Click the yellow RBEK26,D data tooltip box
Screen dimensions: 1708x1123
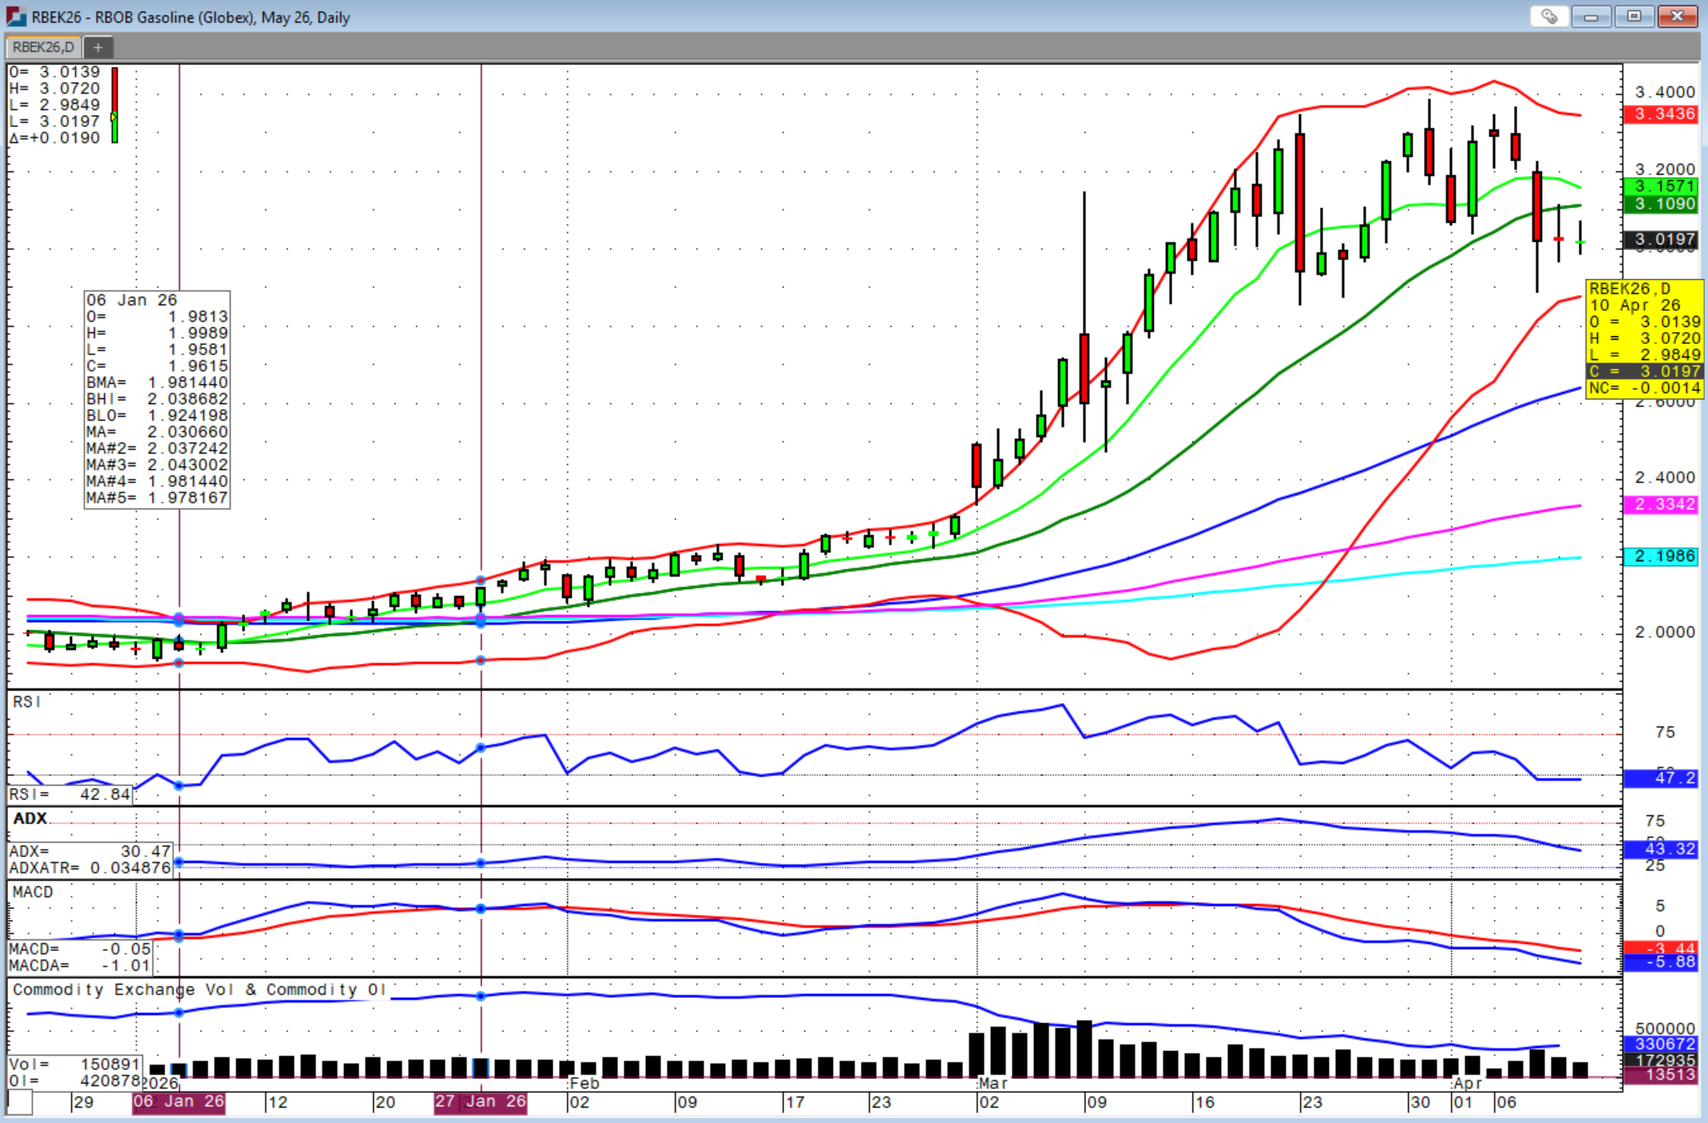pos(1644,338)
